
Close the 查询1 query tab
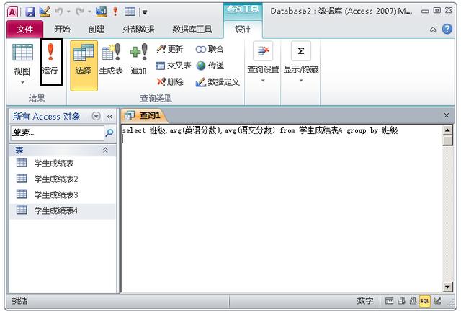(447, 115)
